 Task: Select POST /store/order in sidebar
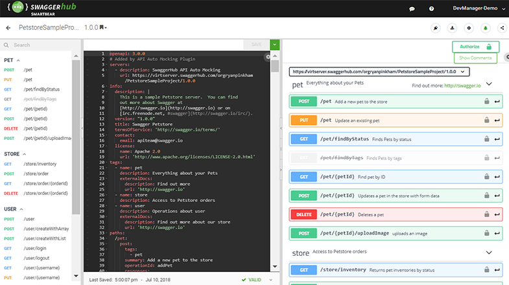[36, 174]
